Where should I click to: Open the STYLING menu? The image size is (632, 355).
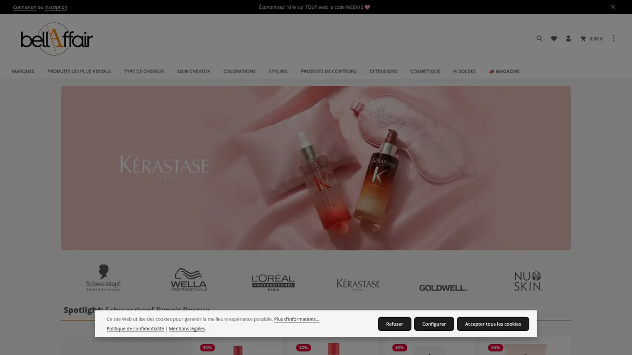[278, 71]
